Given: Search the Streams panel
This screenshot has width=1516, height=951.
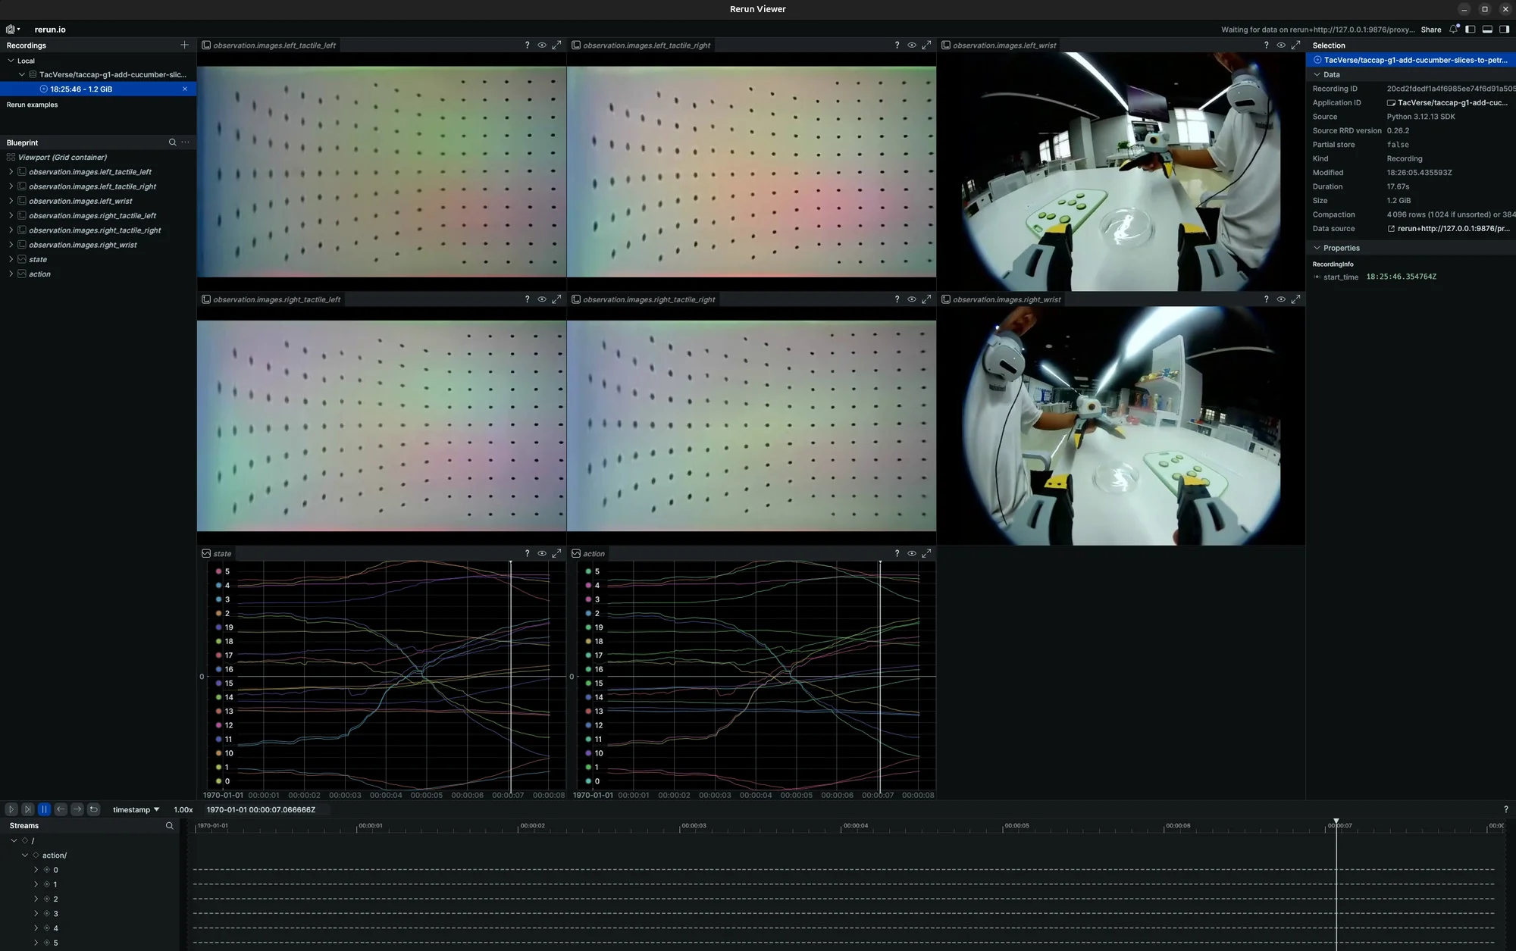Looking at the screenshot, I should coord(170,826).
